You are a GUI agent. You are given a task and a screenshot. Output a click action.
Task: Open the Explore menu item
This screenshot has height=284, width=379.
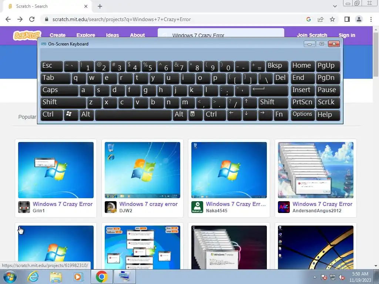point(86,35)
